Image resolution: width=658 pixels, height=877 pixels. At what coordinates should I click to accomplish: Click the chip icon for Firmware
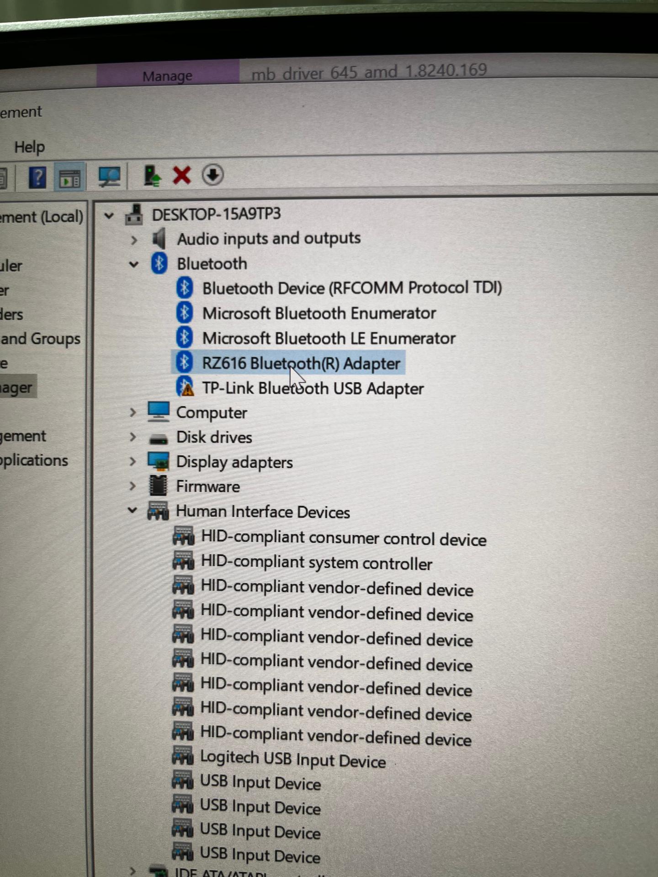(x=159, y=486)
